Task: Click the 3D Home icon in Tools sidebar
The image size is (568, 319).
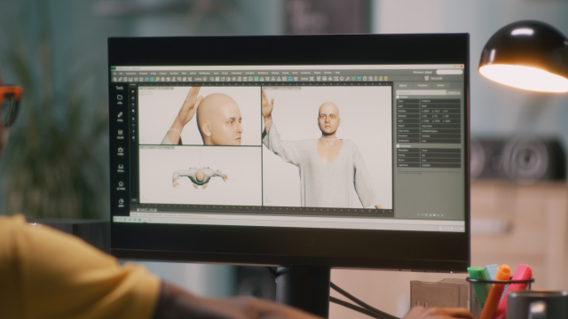Action: (121, 184)
